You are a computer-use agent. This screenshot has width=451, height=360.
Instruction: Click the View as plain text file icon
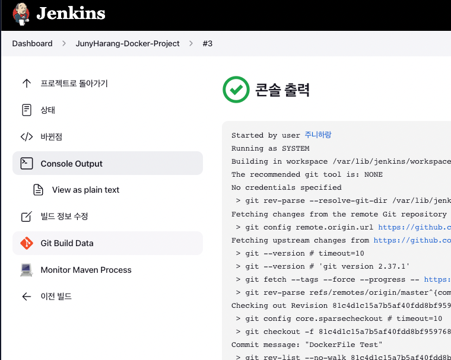coord(38,190)
